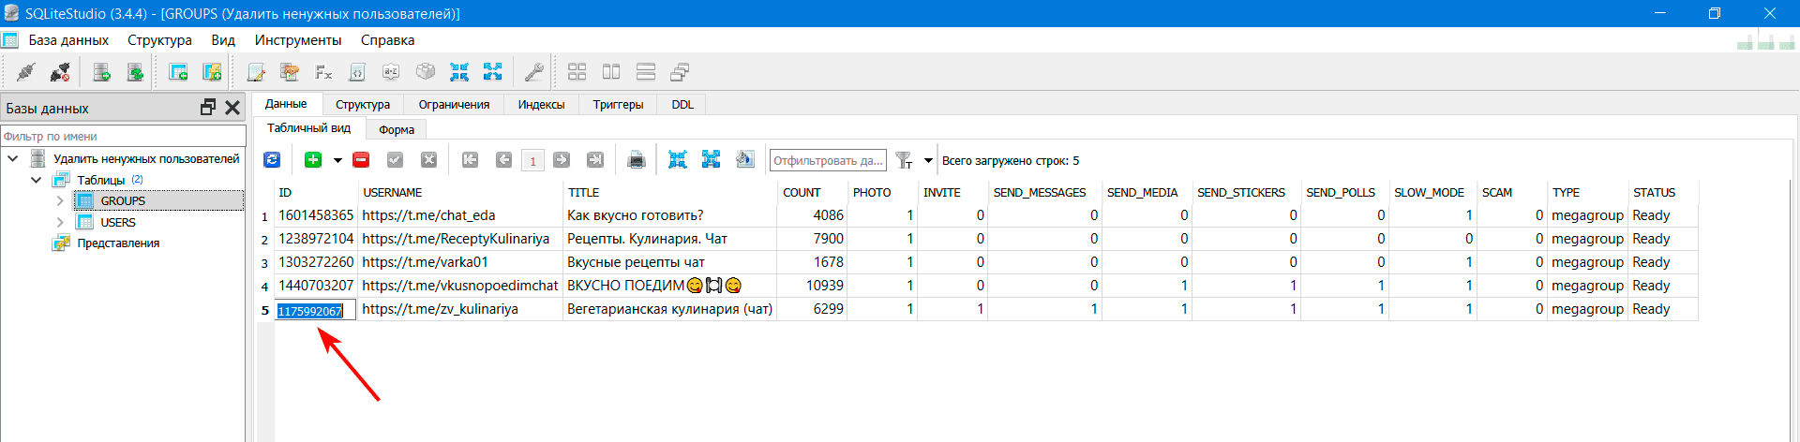Click the connect to database plug icon
The image size is (1800, 442).
[x=26, y=72]
